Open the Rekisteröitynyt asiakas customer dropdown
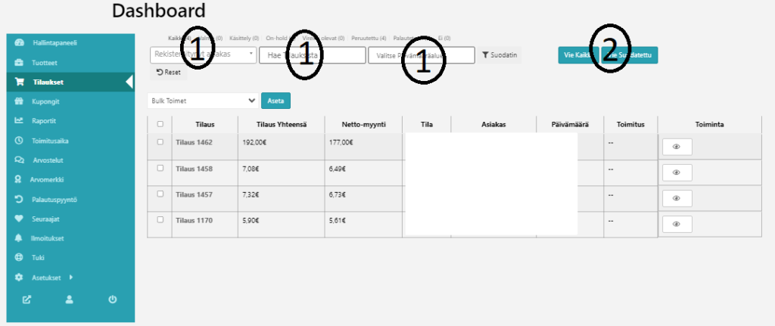 (x=204, y=55)
